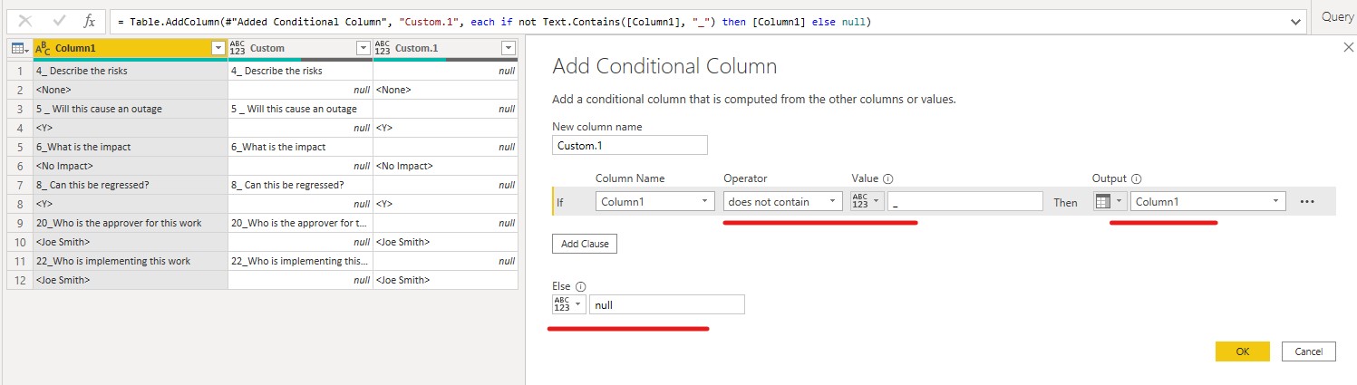Click the Else value field containing null
Image resolution: width=1357 pixels, height=385 pixels.
coord(667,304)
